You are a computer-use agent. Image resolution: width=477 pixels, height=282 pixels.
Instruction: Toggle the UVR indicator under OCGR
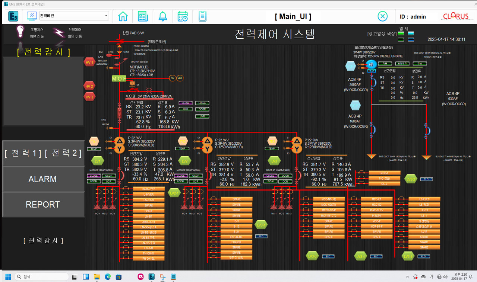click(202, 116)
